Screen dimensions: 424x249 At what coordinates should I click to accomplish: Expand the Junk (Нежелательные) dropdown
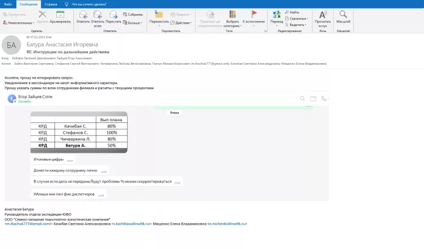click(21, 22)
